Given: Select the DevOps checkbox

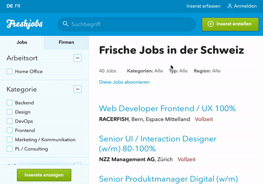Looking at the screenshot, I should 10,121.
